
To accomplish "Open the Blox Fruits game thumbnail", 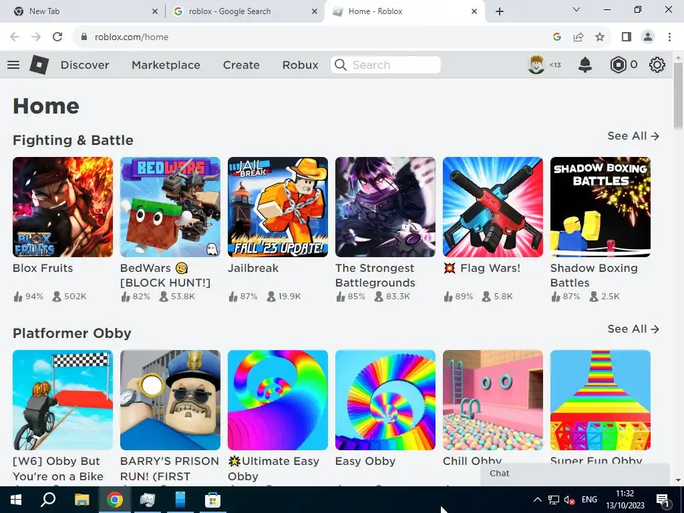I will [63, 207].
